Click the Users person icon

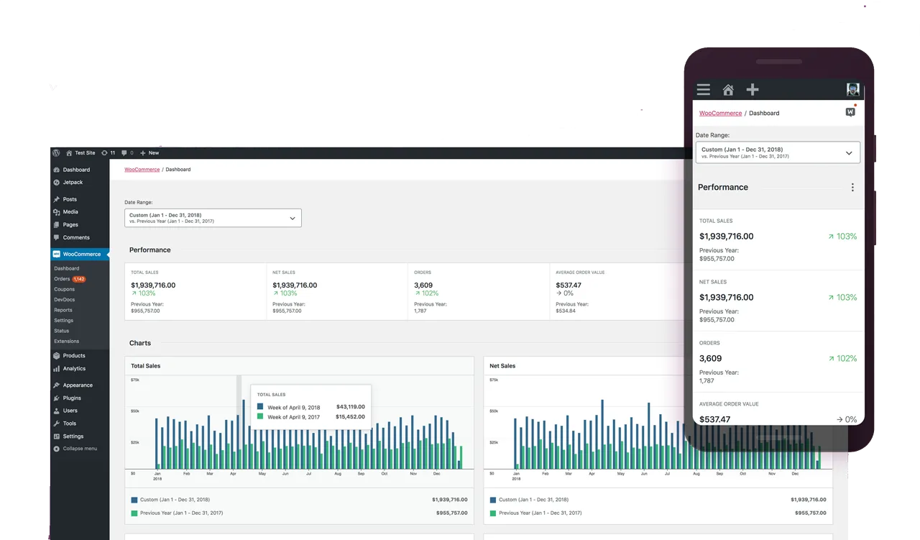(56, 411)
